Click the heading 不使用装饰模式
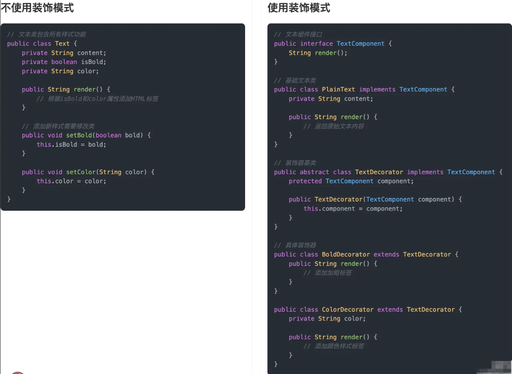Image resolution: width=512 pixels, height=374 pixels. 37,7
